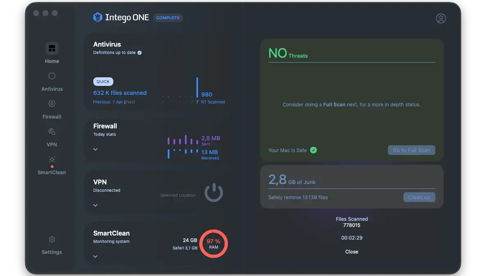Select the VPN globe icon in sidebar

(52, 132)
